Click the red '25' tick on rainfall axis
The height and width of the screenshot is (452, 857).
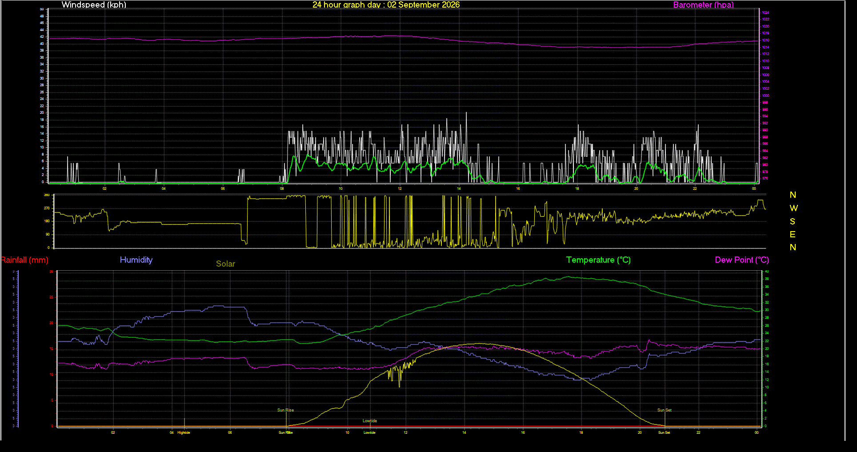[x=51, y=297]
